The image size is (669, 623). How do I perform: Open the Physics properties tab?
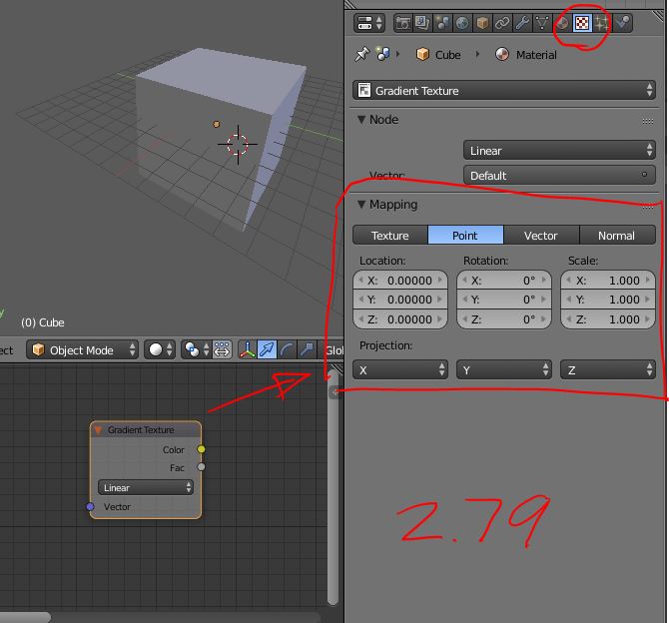point(622,23)
